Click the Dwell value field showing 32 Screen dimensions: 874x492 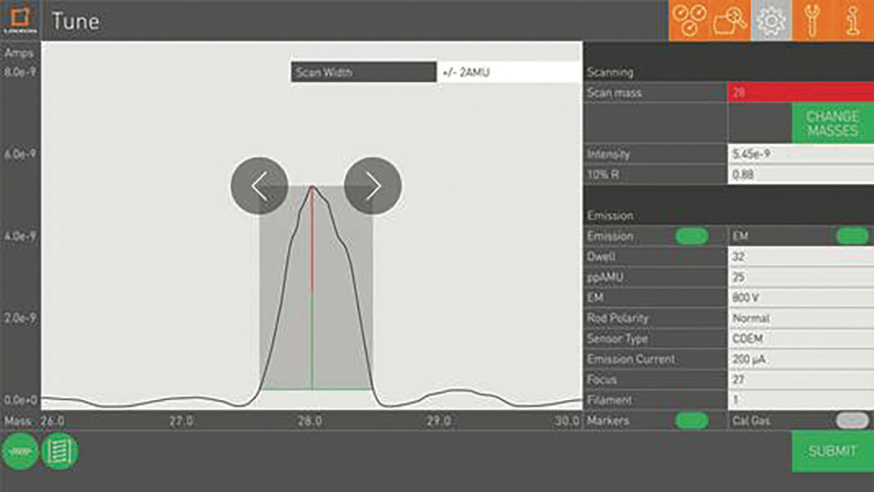800,257
